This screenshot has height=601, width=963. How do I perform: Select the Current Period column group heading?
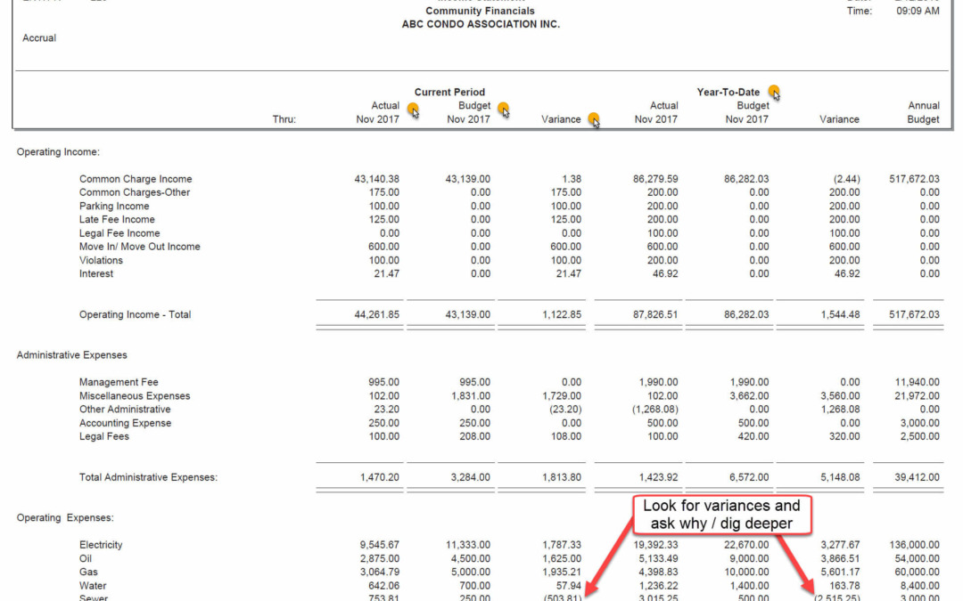pyautogui.click(x=449, y=92)
